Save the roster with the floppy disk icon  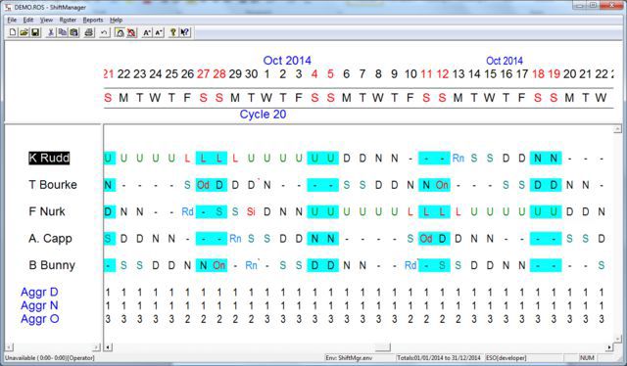pos(35,32)
